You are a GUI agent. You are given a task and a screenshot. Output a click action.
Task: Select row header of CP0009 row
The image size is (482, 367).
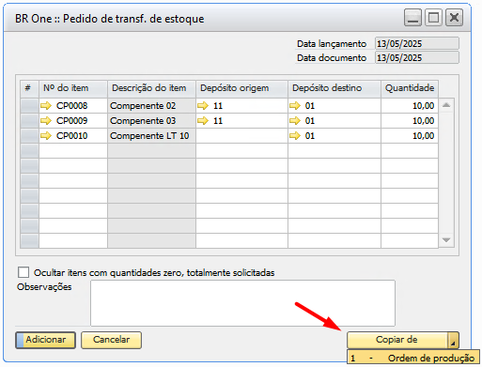(29, 121)
